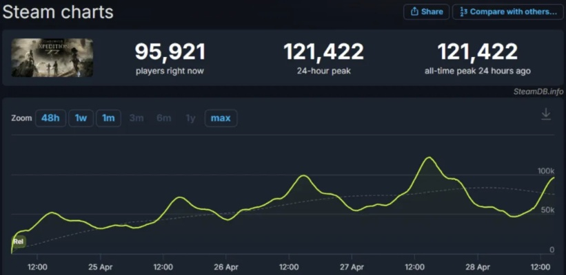Viewport: 566px width, 275px height.
Task: Select the 3m zoom range
Action: pos(136,118)
